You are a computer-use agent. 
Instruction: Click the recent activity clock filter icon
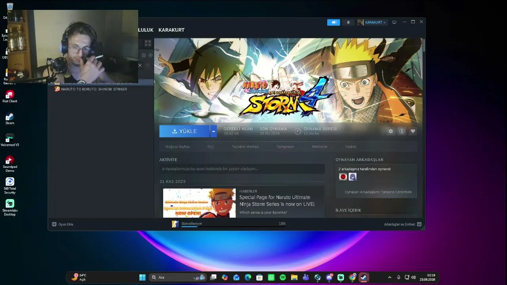(144, 55)
